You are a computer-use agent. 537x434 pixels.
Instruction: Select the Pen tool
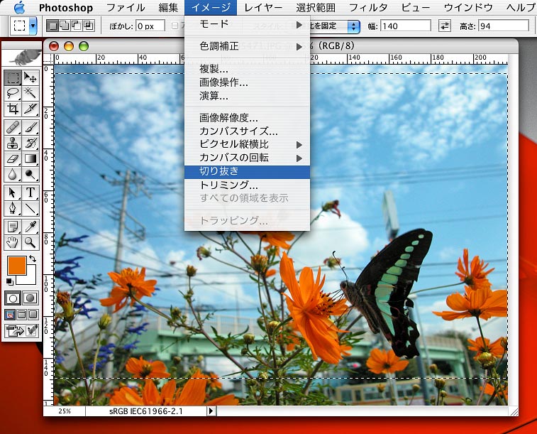13,208
